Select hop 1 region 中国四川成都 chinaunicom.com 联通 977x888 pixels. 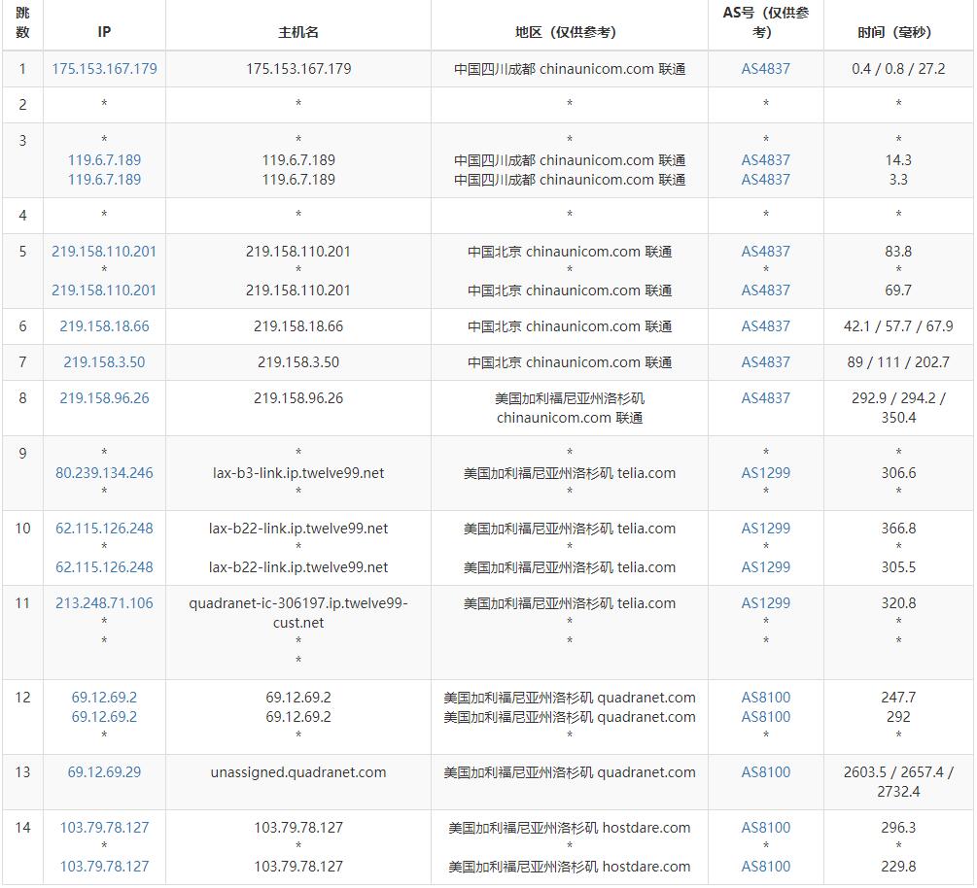point(569,69)
